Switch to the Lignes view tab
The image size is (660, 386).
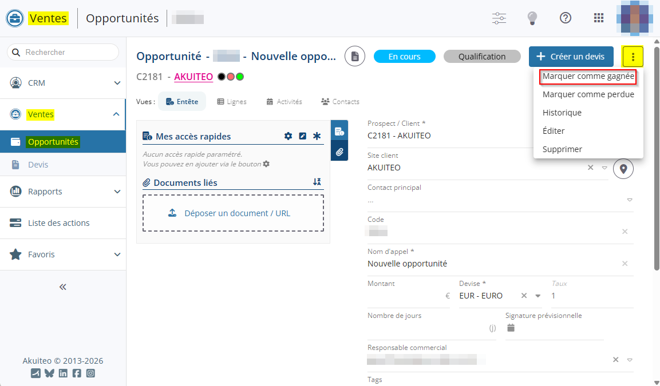(232, 102)
